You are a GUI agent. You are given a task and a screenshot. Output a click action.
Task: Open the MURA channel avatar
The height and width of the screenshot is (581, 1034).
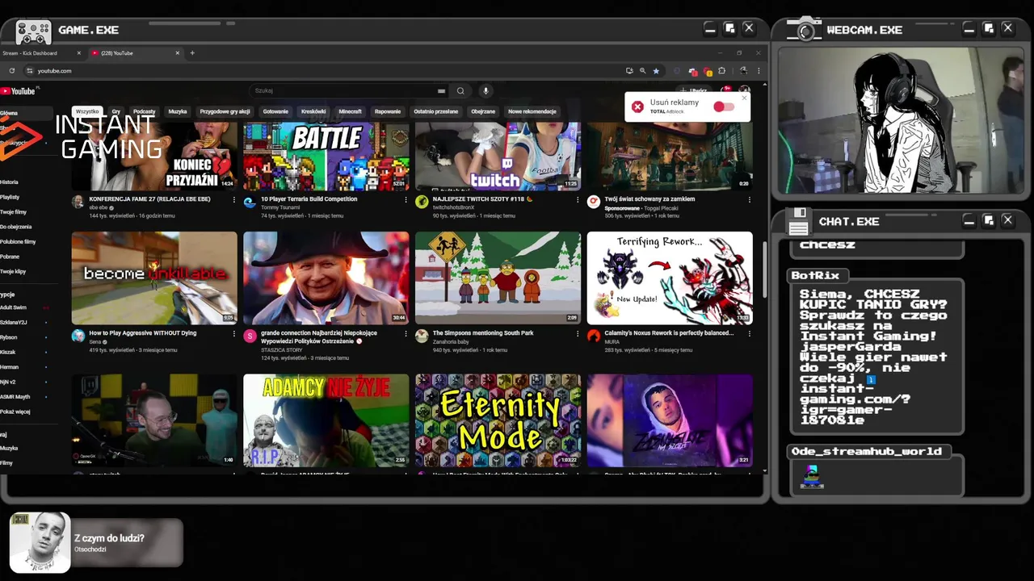pos(594,336)
